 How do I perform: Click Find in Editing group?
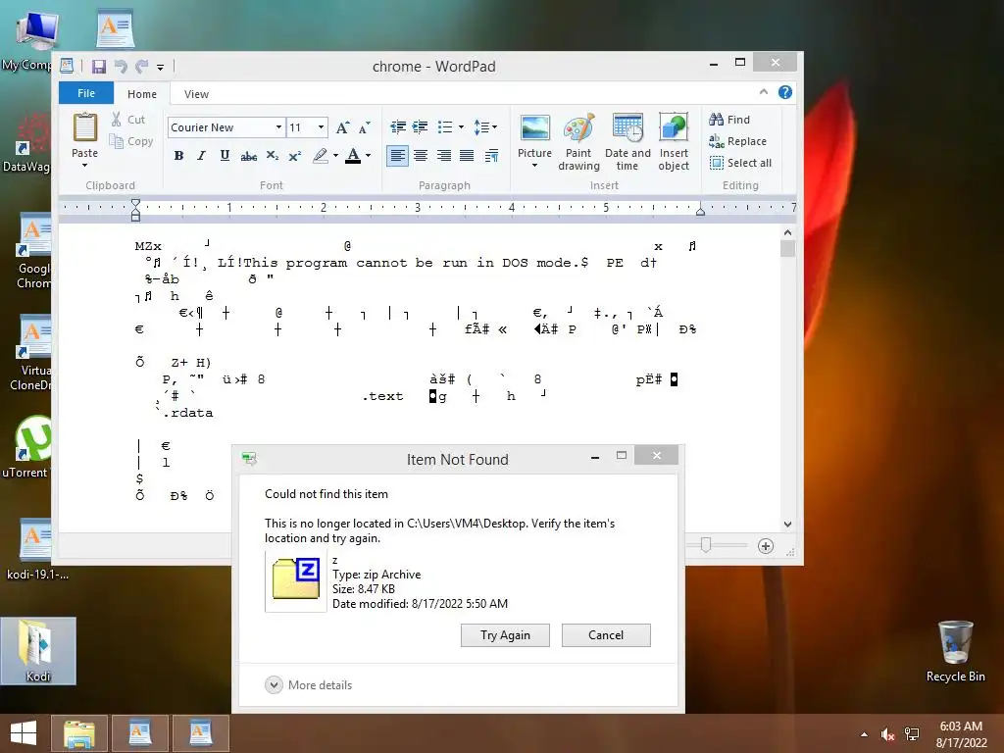(729, 119)
